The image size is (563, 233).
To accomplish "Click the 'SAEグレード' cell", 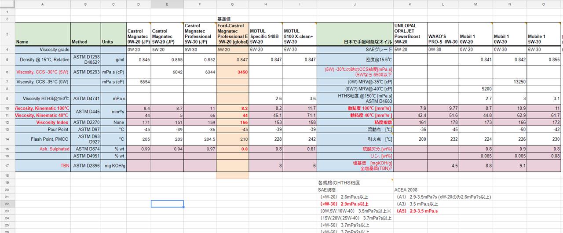I will (x=355, y=50).
